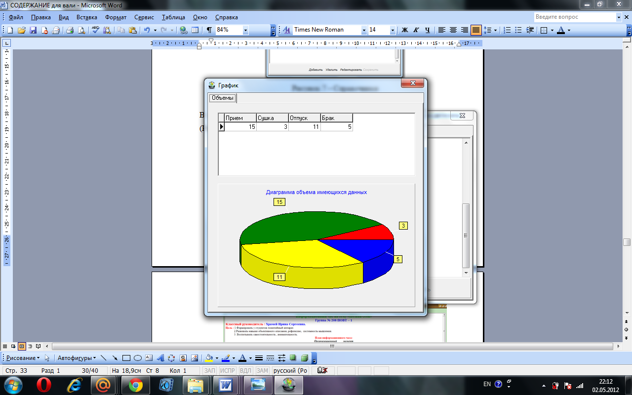The height and width of the screenshot is (395, 632).
Task: Click the decrease indent icon
Action: (530, 30)
